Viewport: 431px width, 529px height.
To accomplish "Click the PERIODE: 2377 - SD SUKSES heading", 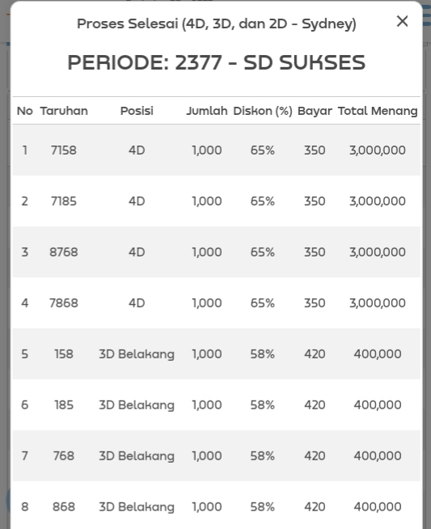I will pos(217,62).
